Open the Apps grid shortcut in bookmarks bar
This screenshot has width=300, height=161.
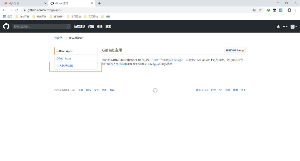pos(7,16)
